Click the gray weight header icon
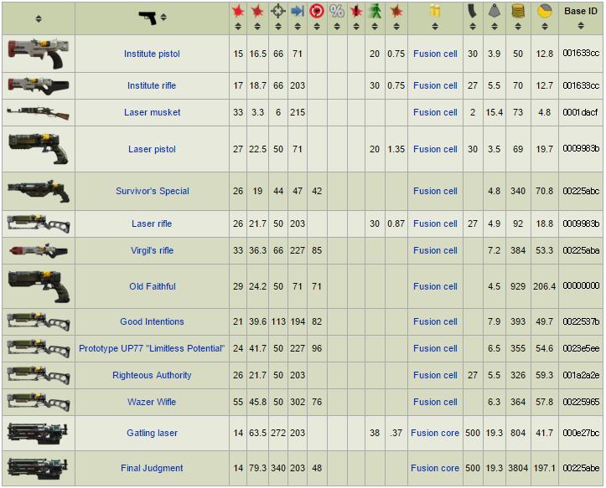The width and height of the screenshot is (606, 488). pos(495,11)
